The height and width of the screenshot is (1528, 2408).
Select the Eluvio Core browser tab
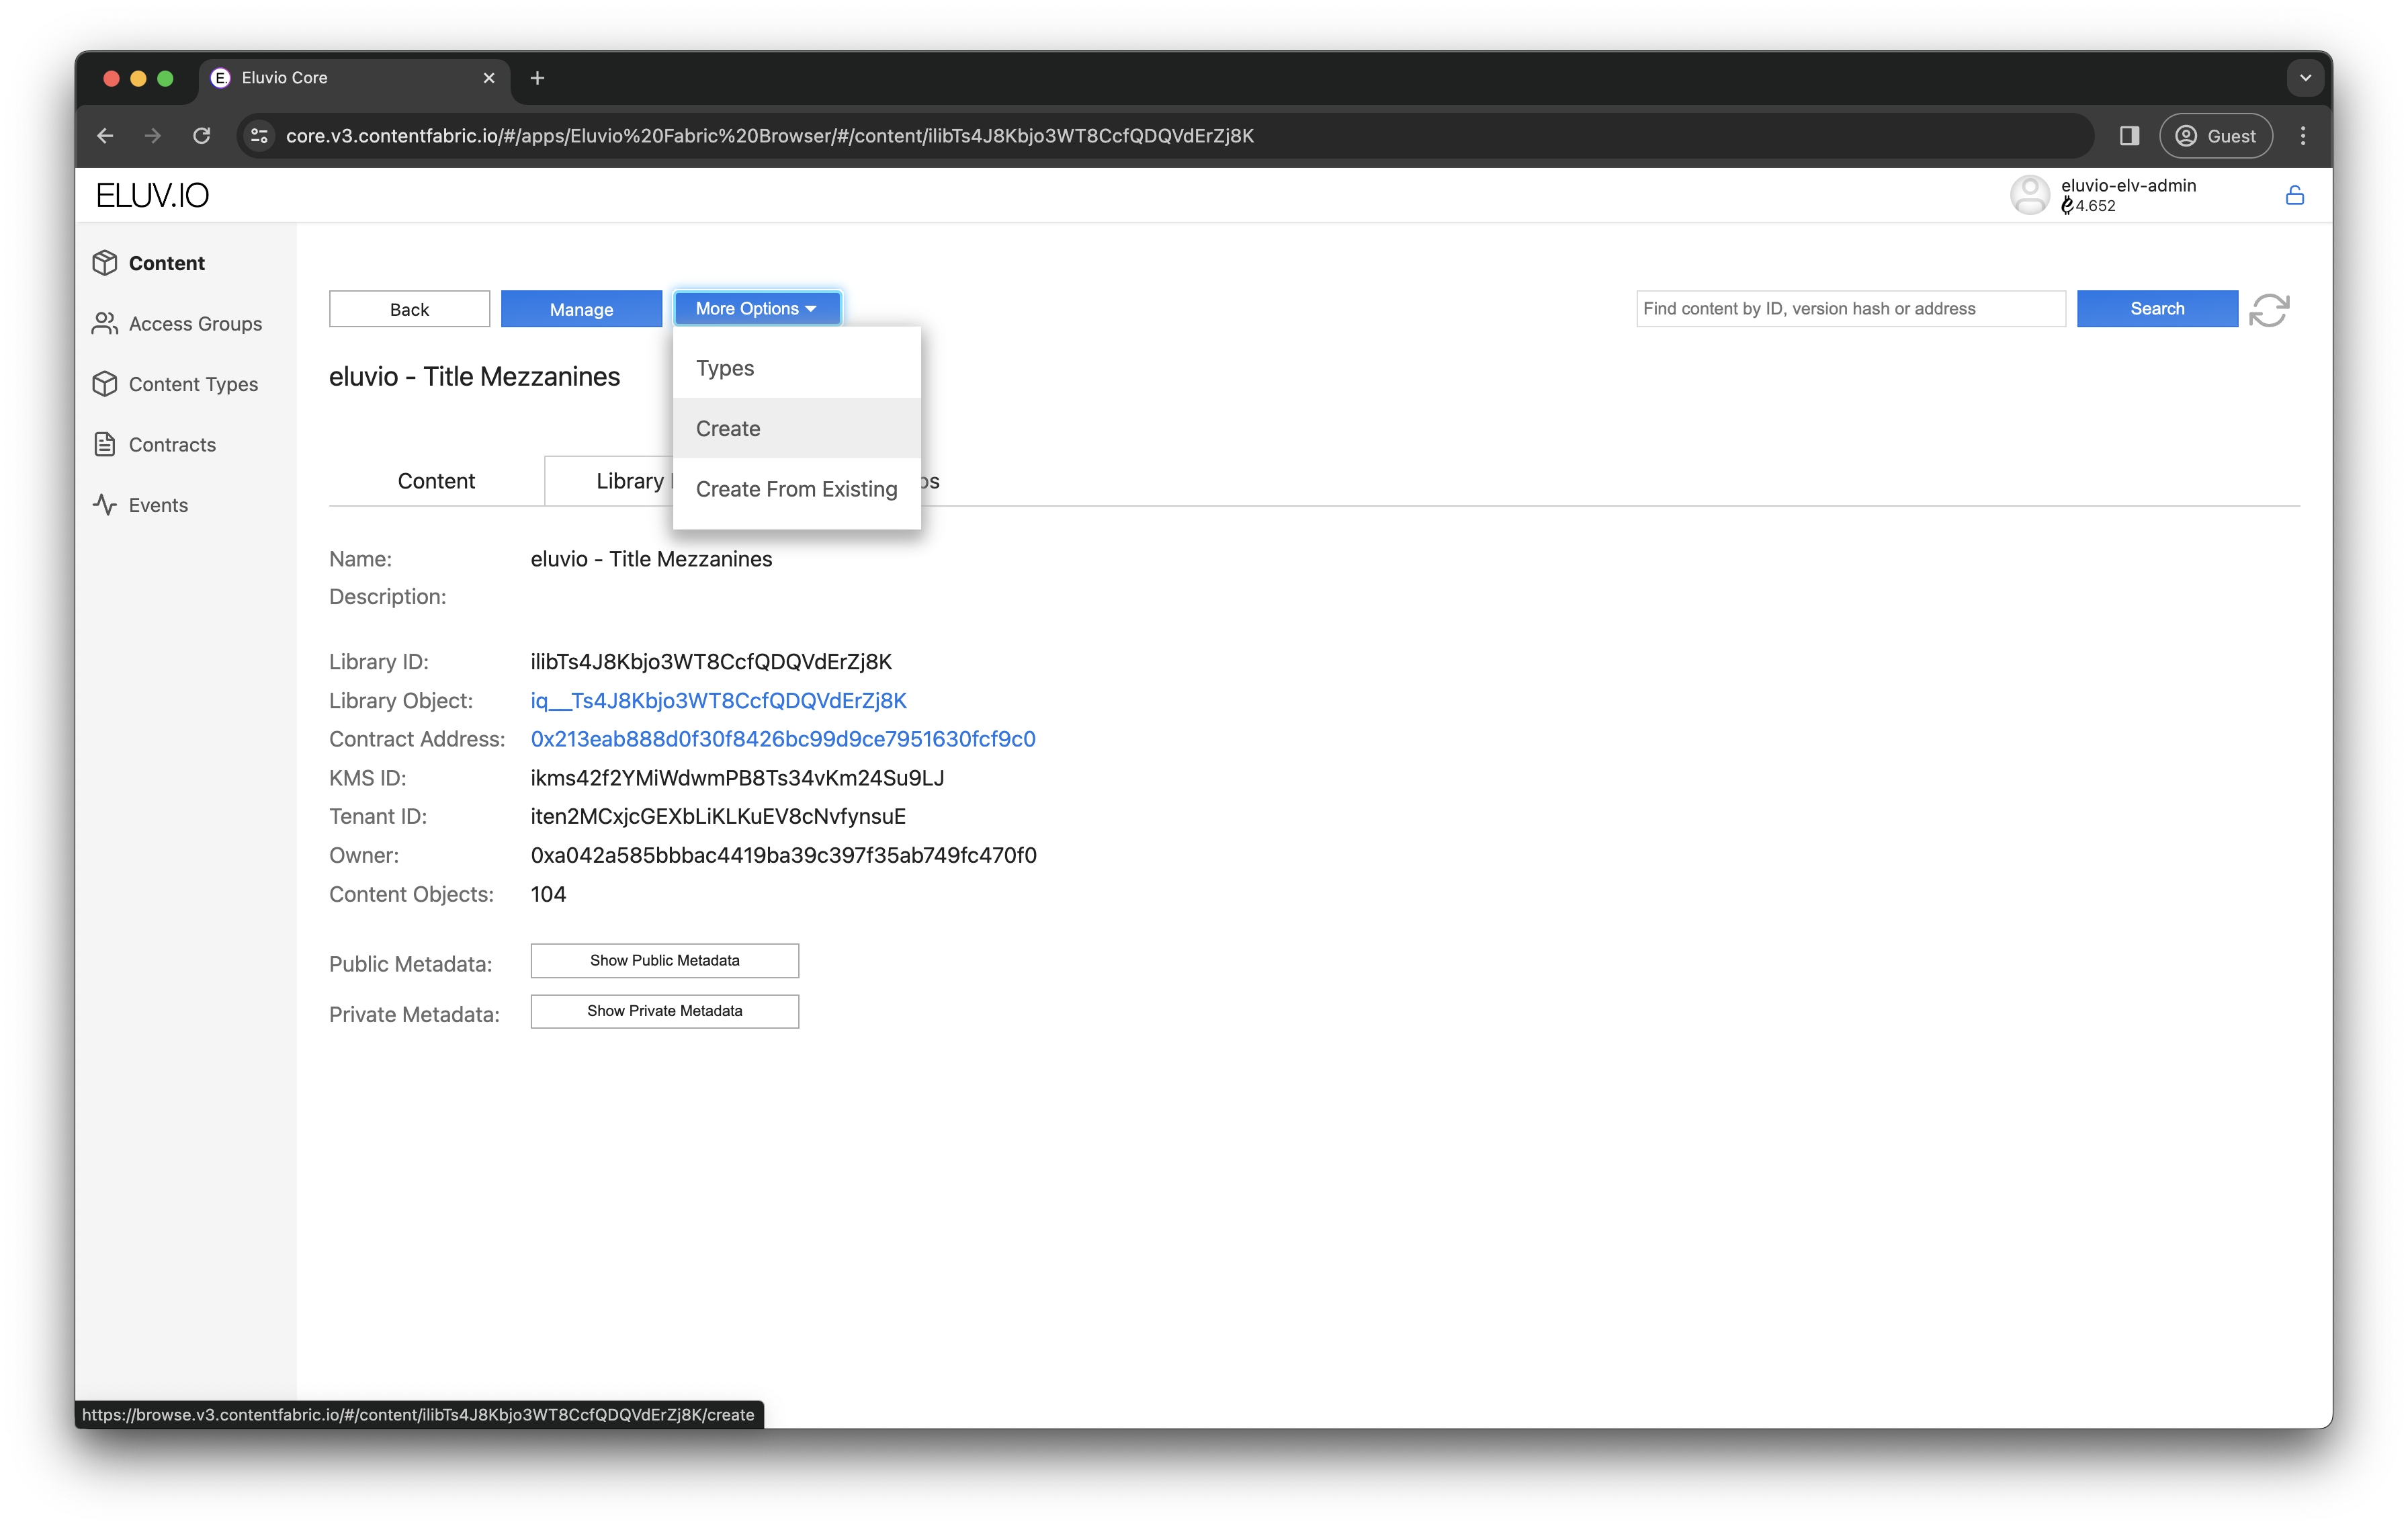point(355,78)
